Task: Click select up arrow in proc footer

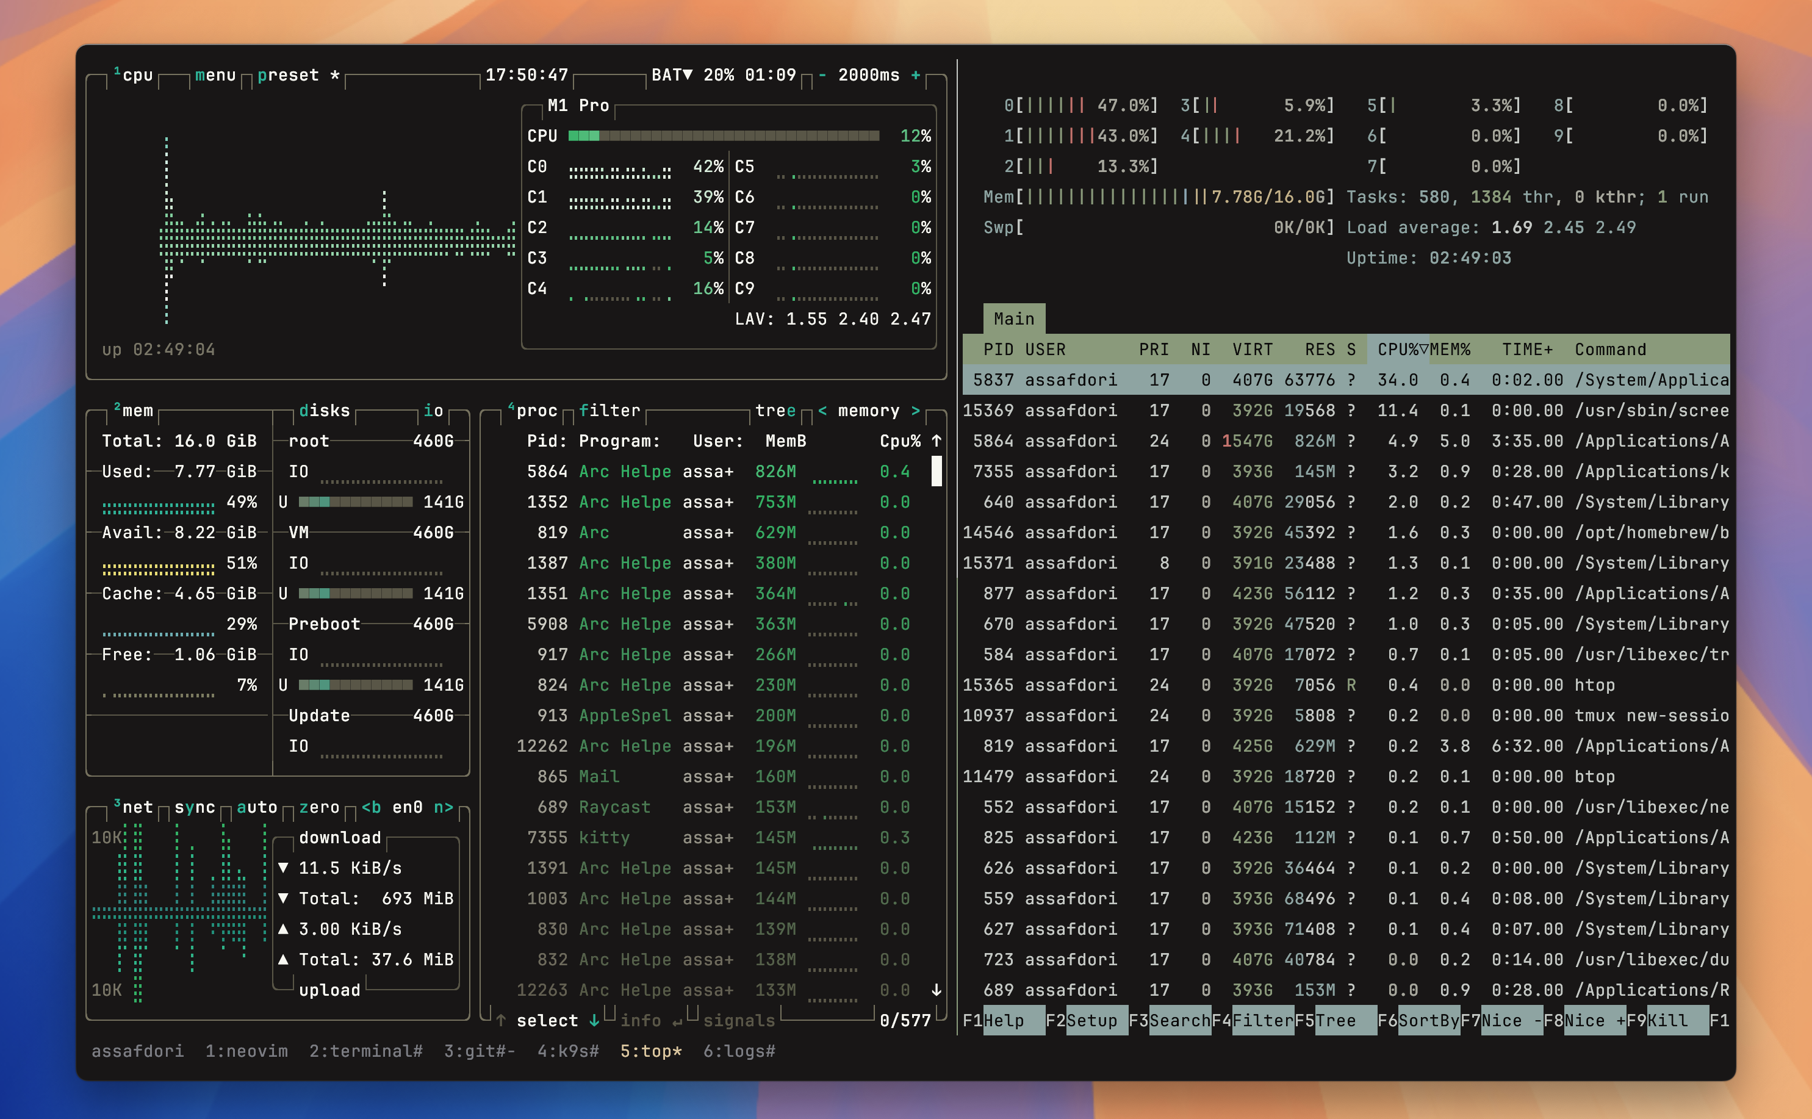Action: [501, 1021]
